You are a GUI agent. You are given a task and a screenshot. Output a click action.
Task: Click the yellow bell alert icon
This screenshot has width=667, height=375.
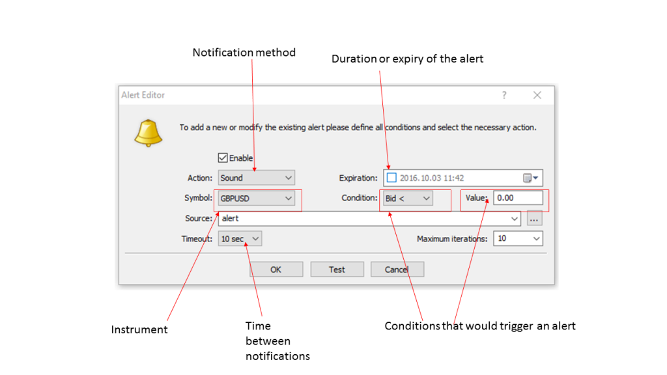pos(148,133)
